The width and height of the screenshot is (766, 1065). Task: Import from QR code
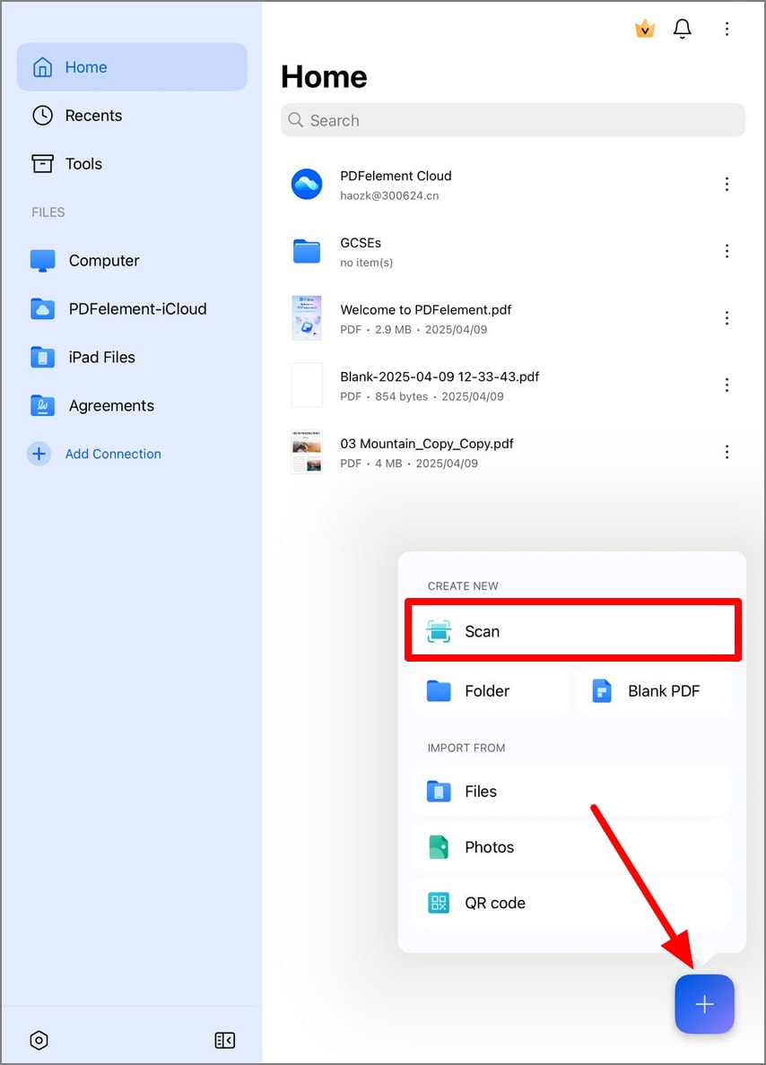tap(571, 903)
